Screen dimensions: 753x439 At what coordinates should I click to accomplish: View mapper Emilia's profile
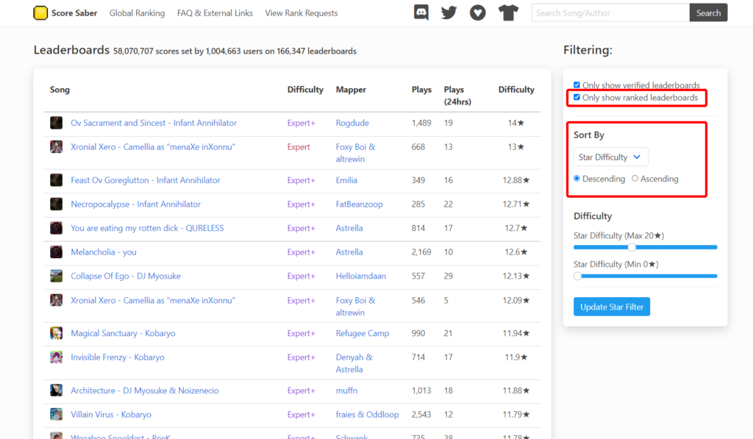click(x=346, y=180)
